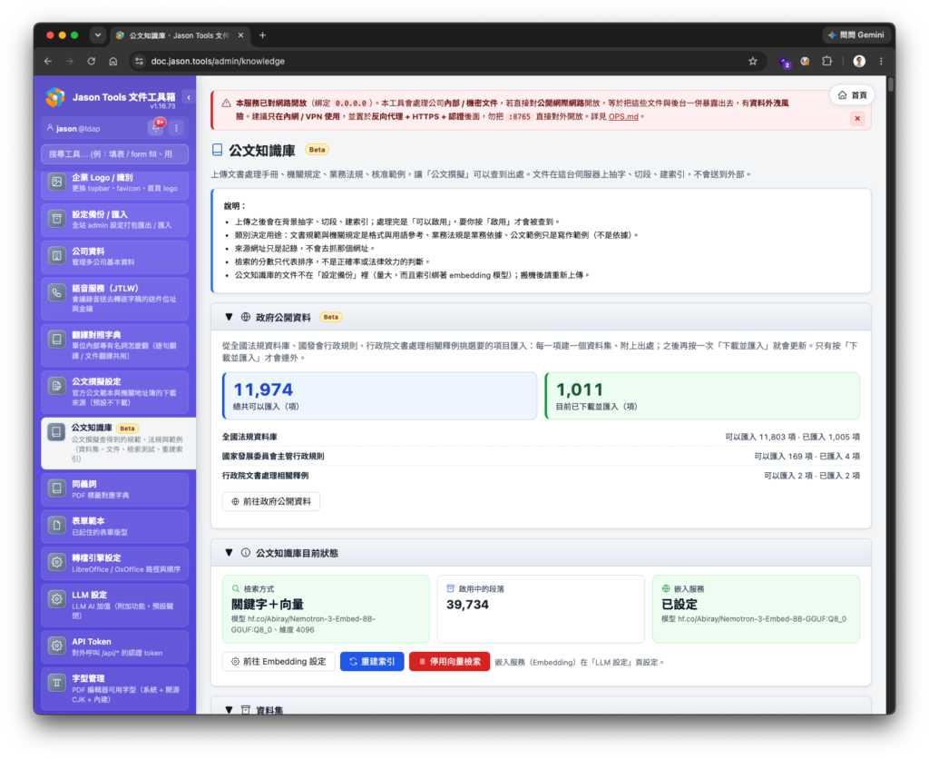Click the 已設定 embedding status card
This screenshot has height=759, width=929.
pos(756,609)
